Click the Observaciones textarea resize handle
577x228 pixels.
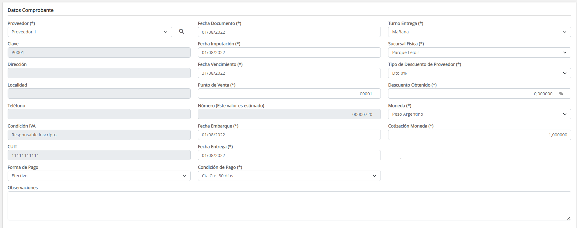click(x=568, y=218)
